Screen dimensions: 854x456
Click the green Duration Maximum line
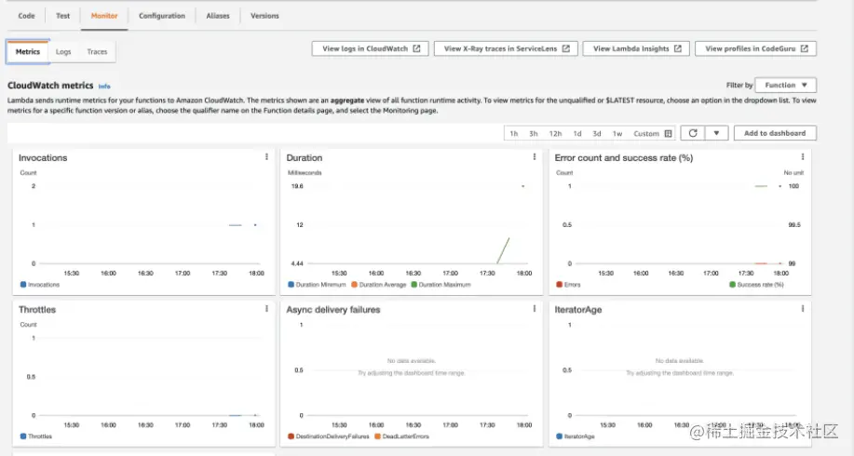(504, 249)
